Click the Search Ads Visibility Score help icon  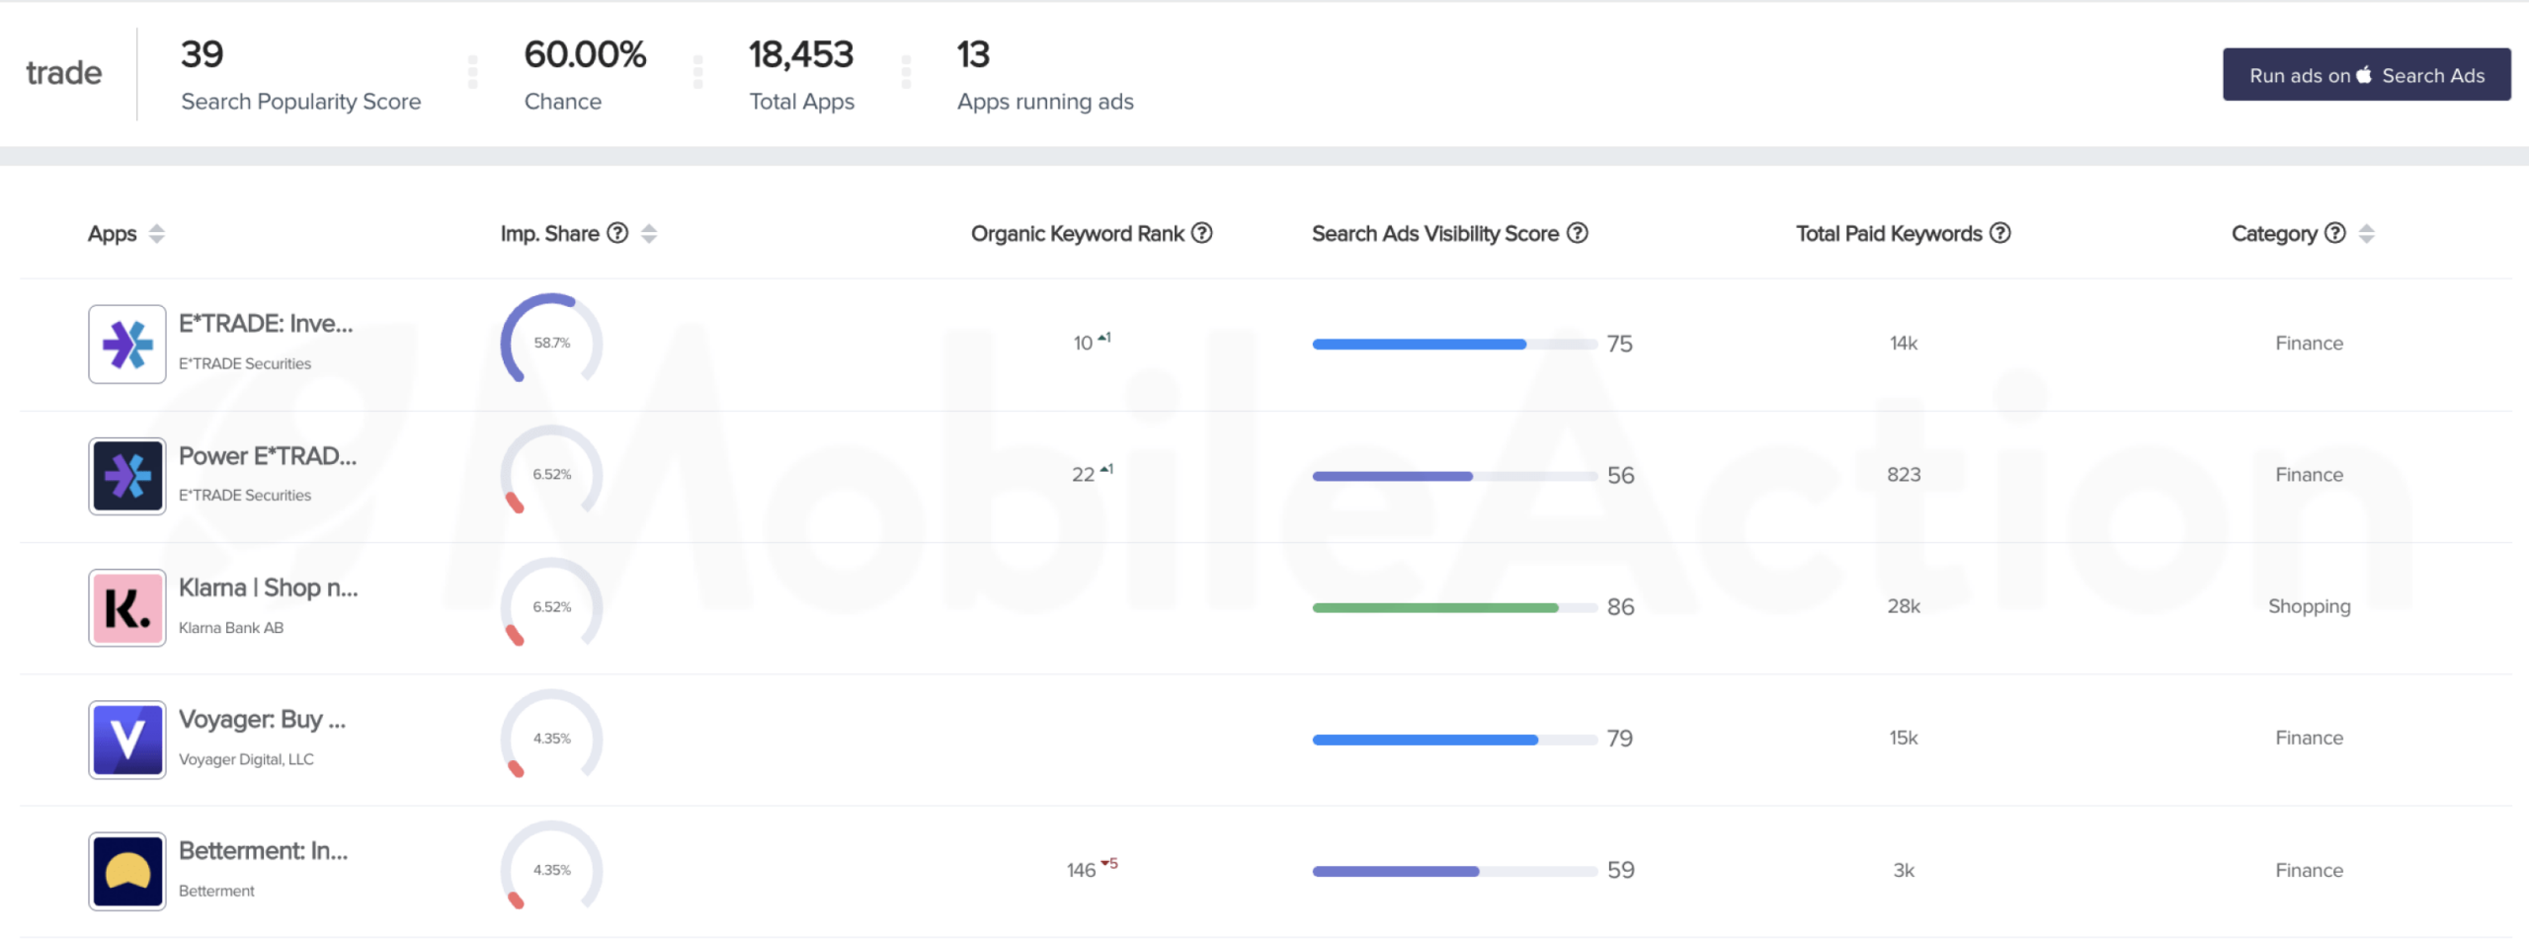1578,233
